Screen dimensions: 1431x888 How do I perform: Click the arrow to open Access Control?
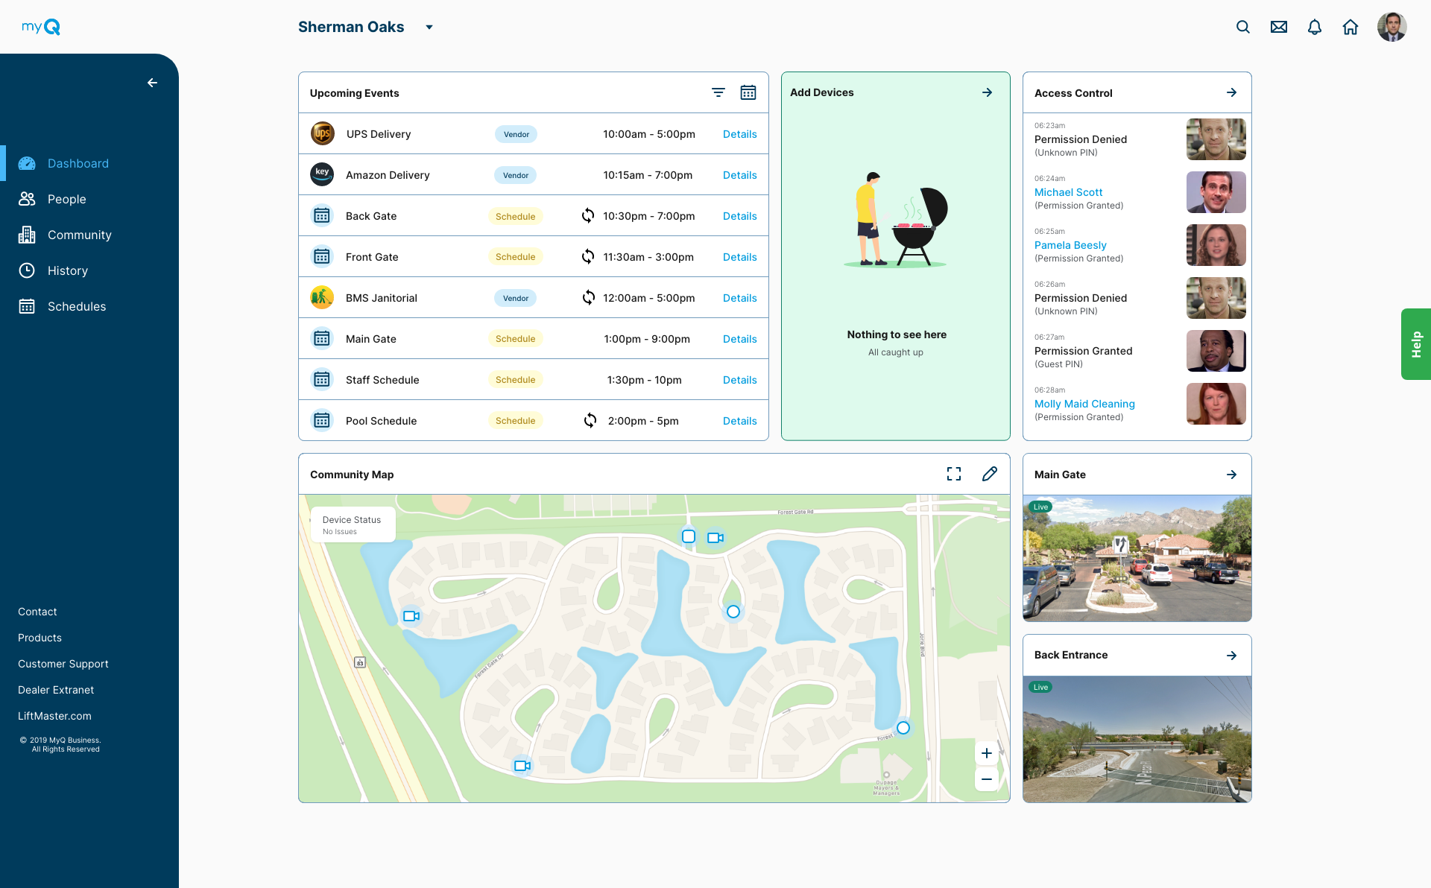1231,92
